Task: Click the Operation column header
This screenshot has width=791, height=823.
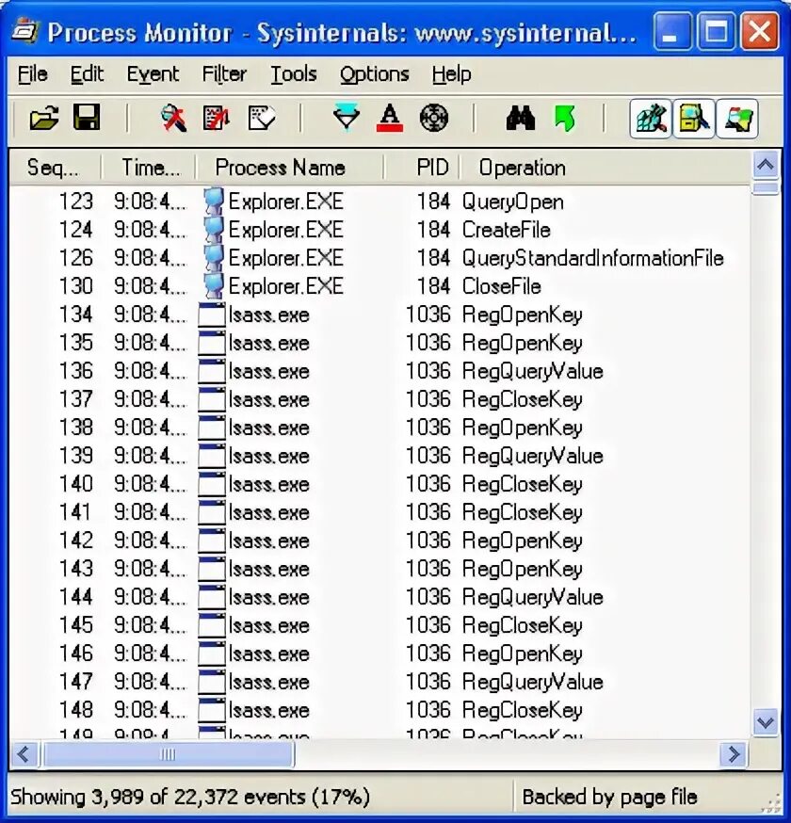Action: pos(605,168)
